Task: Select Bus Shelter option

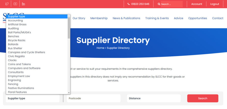Action: point(37,48)
